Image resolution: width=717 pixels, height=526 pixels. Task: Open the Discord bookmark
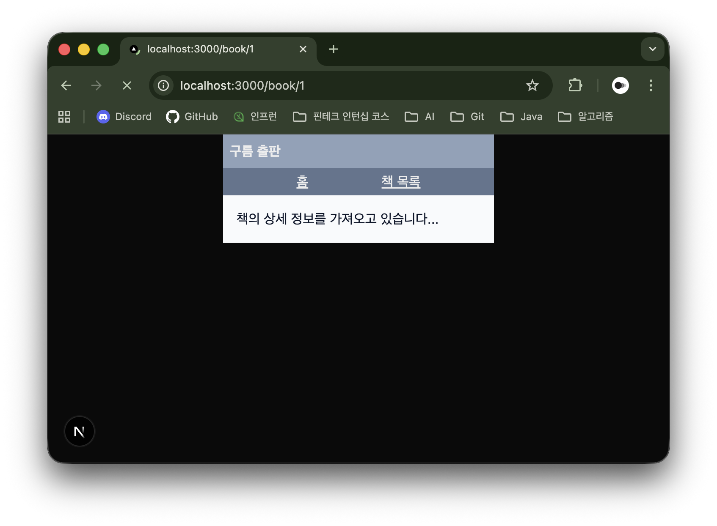(124, 117)
